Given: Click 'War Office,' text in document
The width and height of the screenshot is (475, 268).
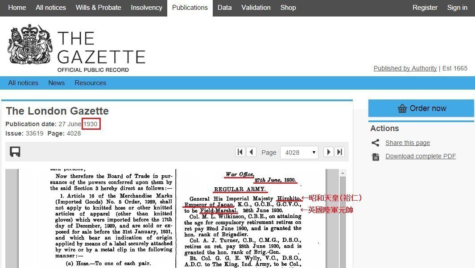Looking at the screenshot, I should coord(240,174).
